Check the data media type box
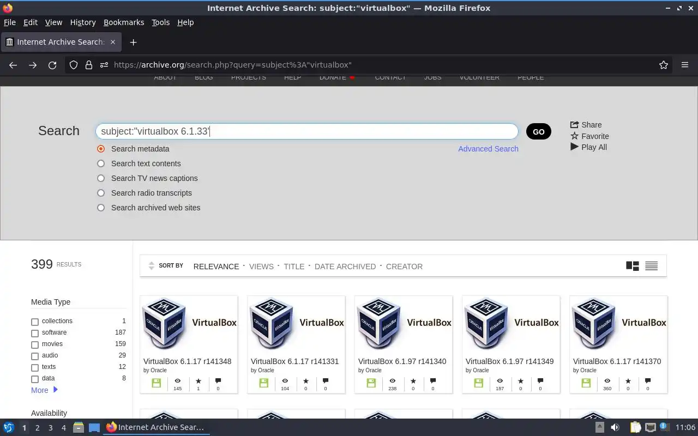 tap(35, 379)
